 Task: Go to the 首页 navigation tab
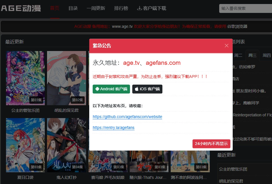55,8
